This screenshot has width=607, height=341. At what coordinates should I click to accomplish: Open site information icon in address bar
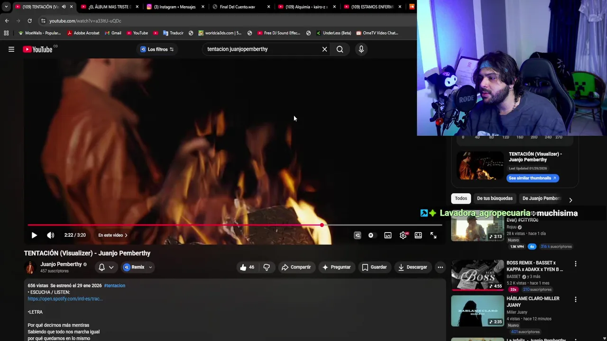pyautogui.click(x=43, y=21)
